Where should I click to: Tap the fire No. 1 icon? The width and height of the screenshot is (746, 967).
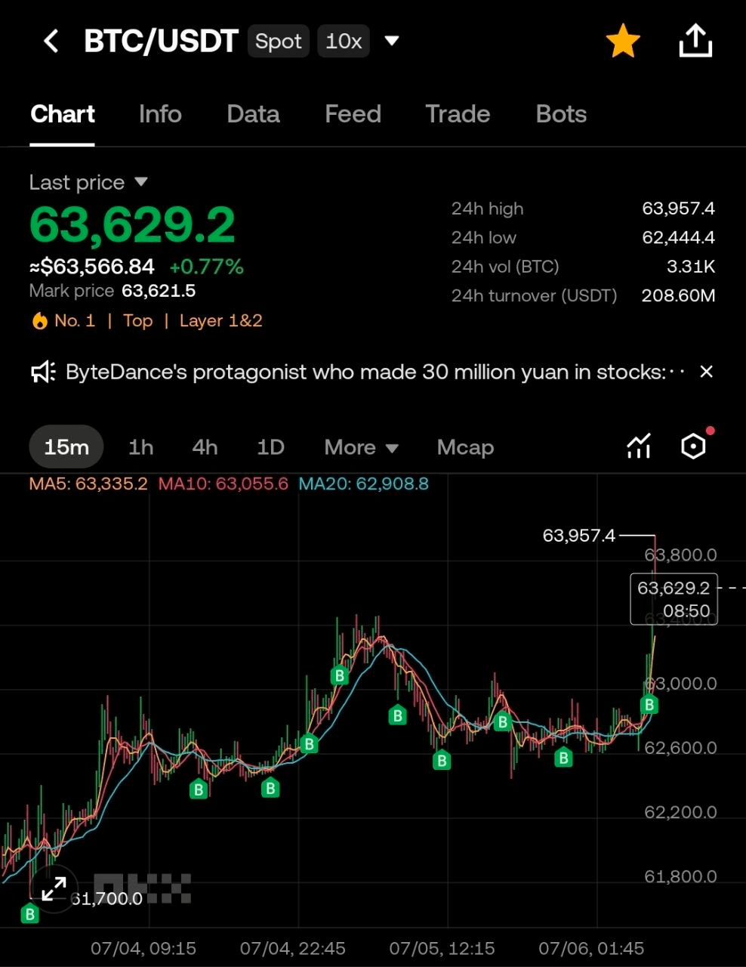pos(39,321)
